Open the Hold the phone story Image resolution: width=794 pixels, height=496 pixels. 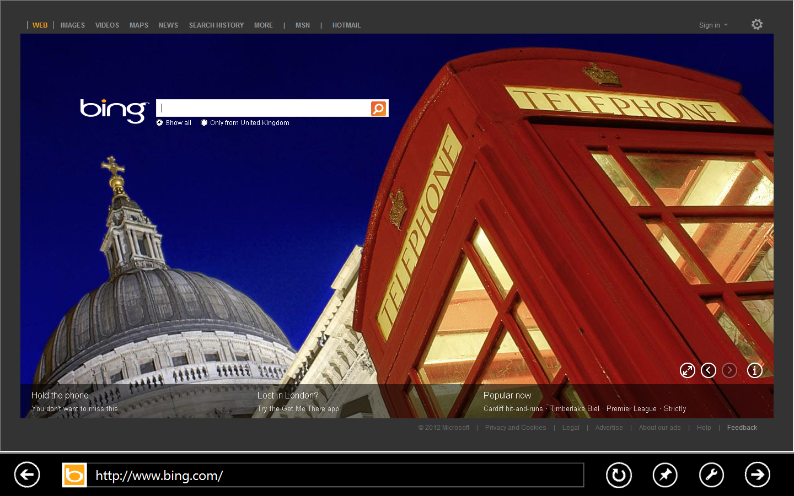tap(60, 396)
